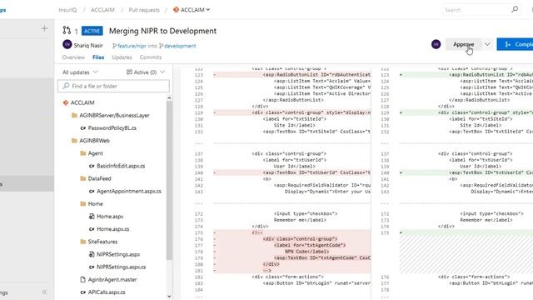Click the pull request icon beside title

[x=67, y=31]
